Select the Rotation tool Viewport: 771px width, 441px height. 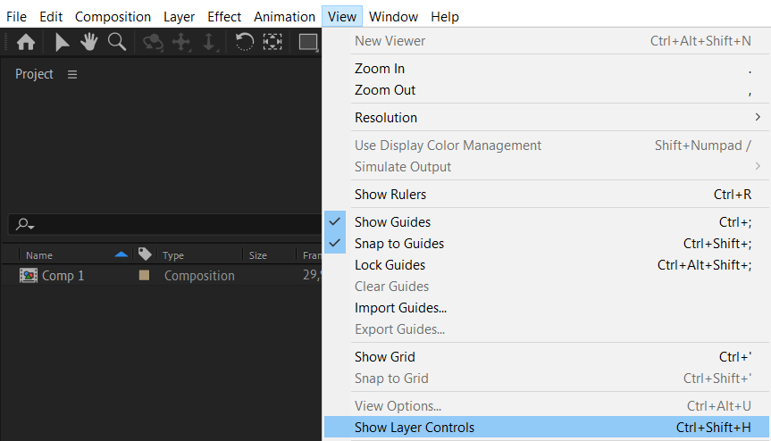point(244,41)
